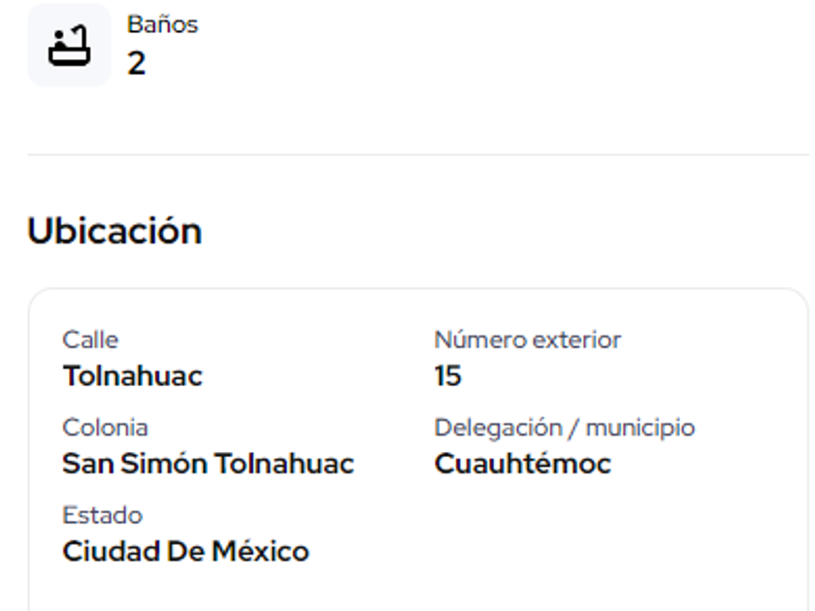This screenshot has height=611, width=815.
Task: Select the street value Tolnahuac under Calle
Action: pyautogui.click(x=133, y=375)
